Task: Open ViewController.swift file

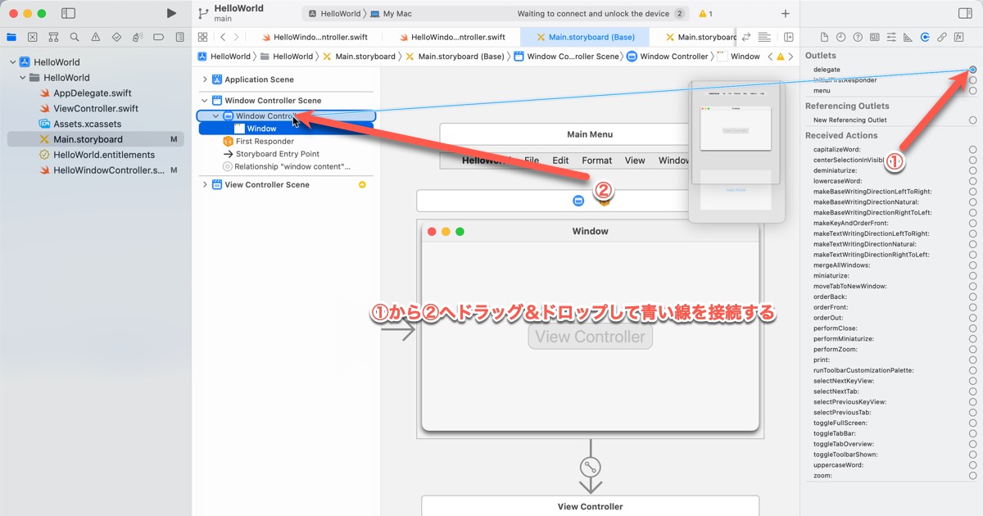Action: click(x=96, y=108)
